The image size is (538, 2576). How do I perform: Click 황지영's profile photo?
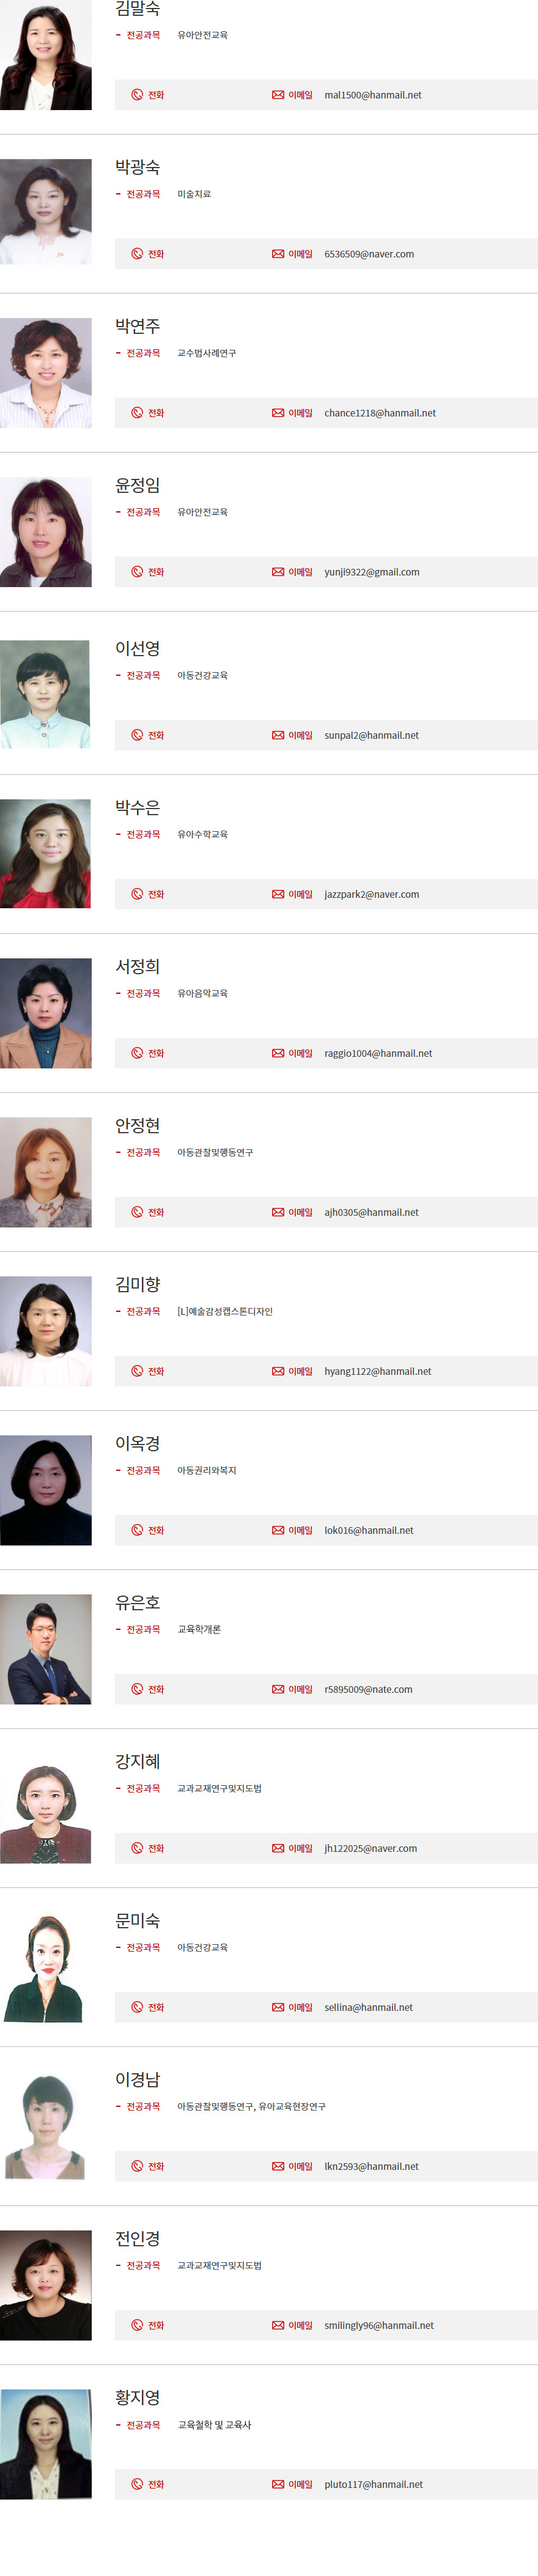(x=46, y=2444)
